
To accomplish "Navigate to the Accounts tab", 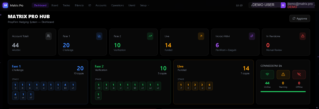I will [101, 5].
